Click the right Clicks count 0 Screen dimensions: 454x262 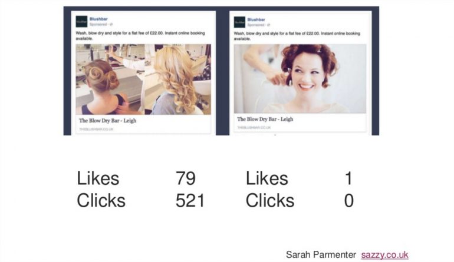coord(349,200)
